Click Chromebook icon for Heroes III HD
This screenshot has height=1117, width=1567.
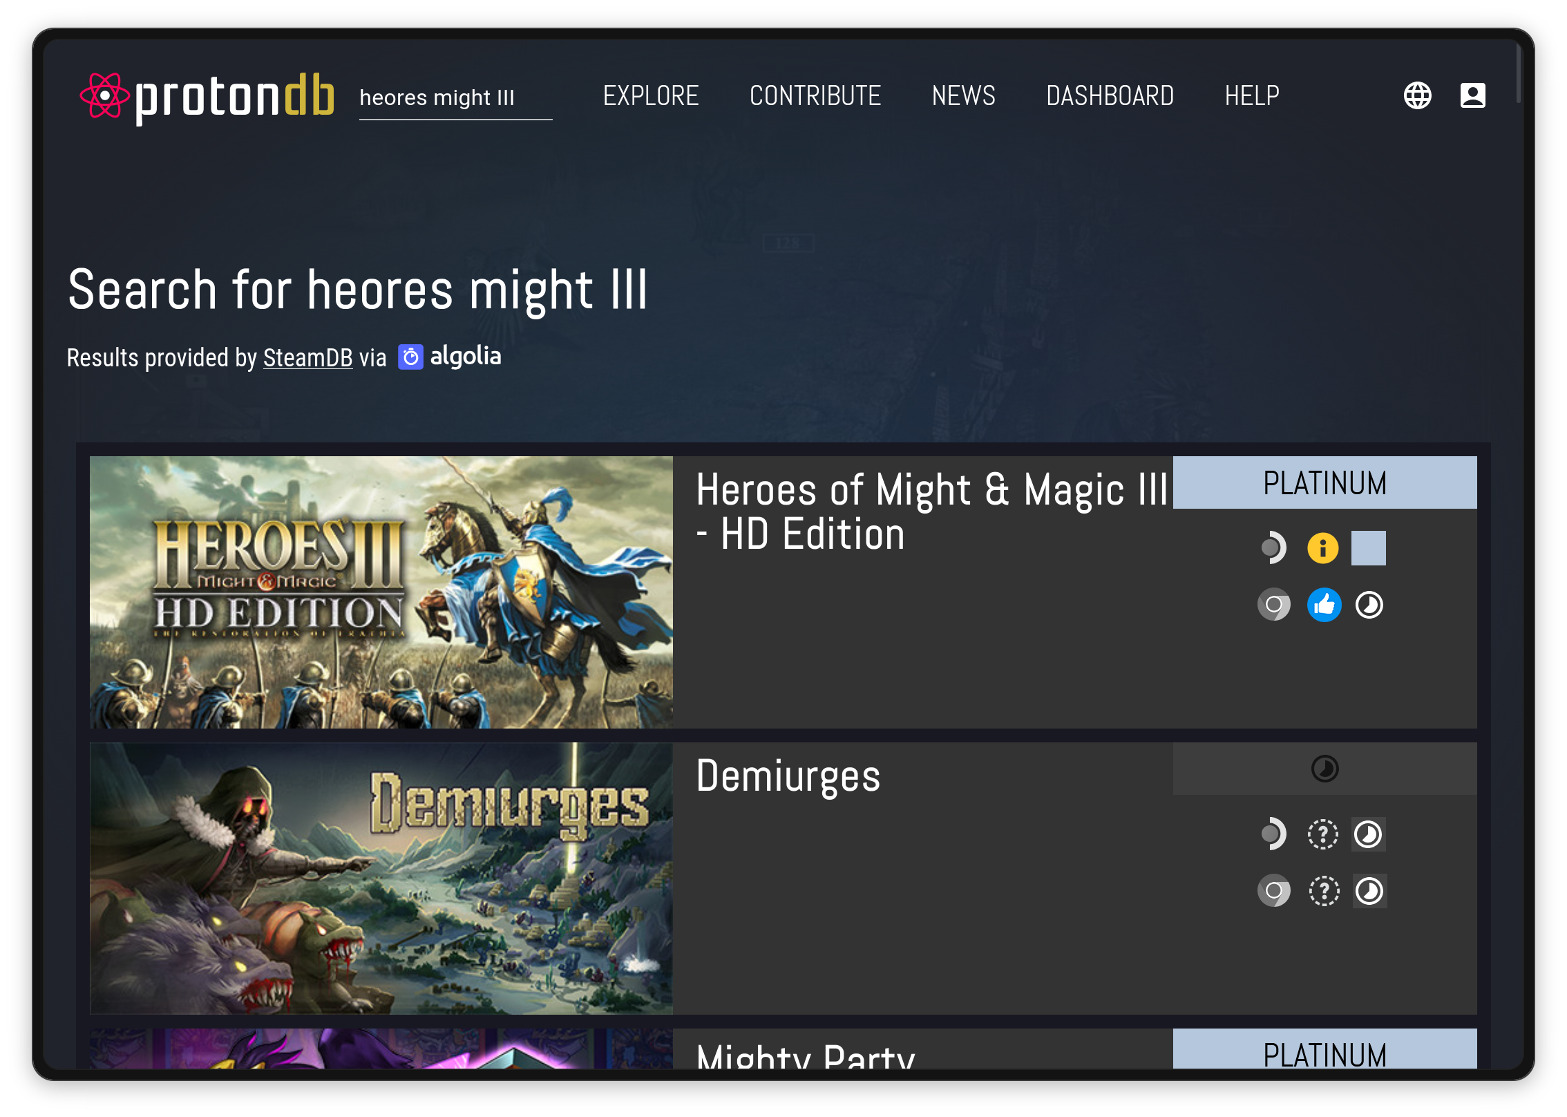[1273, 605]
